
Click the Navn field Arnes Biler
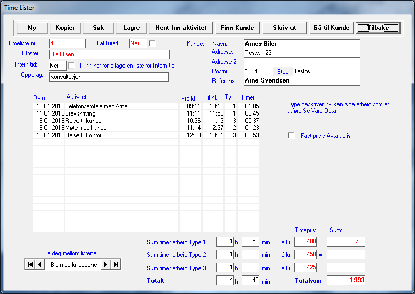302,44
